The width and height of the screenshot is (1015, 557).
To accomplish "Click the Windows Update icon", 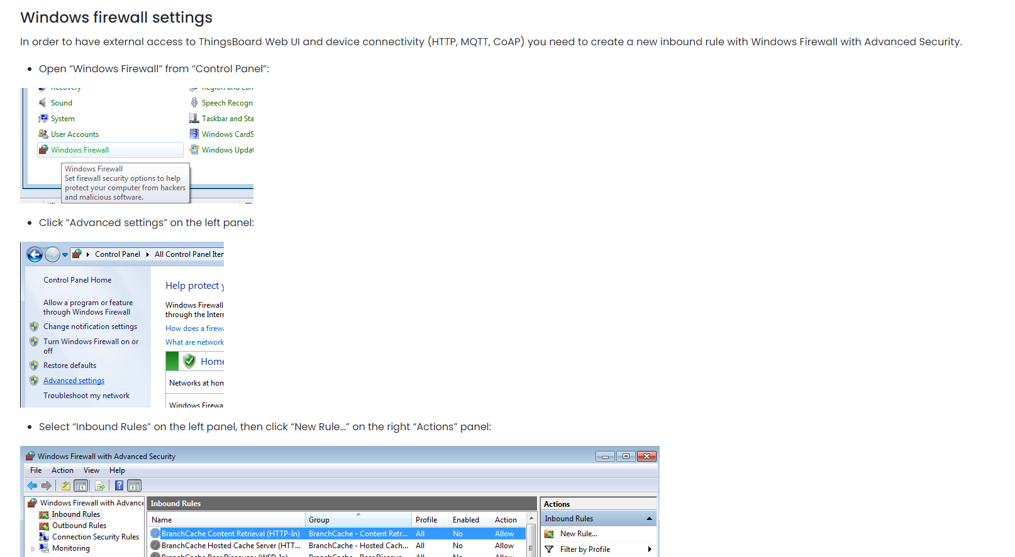I will [194, 149].
